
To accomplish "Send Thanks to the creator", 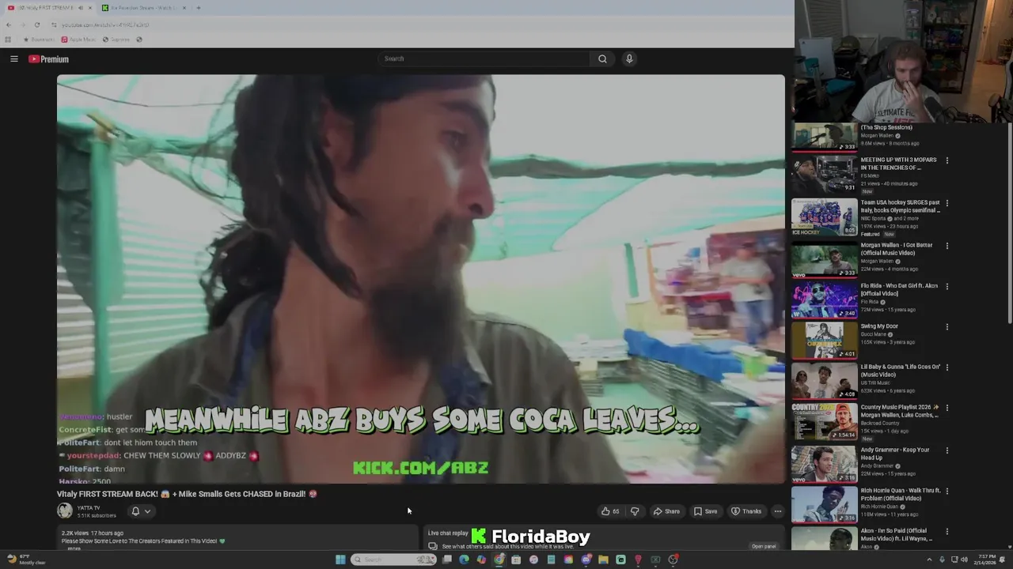I will 746,511.
